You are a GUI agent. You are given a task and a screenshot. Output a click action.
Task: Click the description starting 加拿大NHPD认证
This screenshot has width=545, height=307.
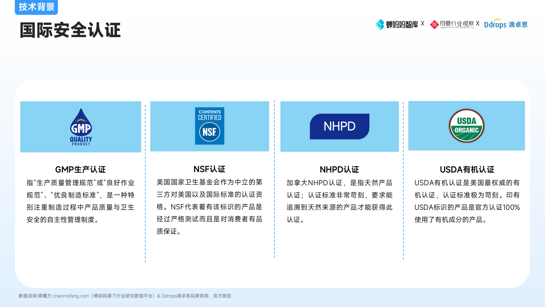tap(339, 201)
